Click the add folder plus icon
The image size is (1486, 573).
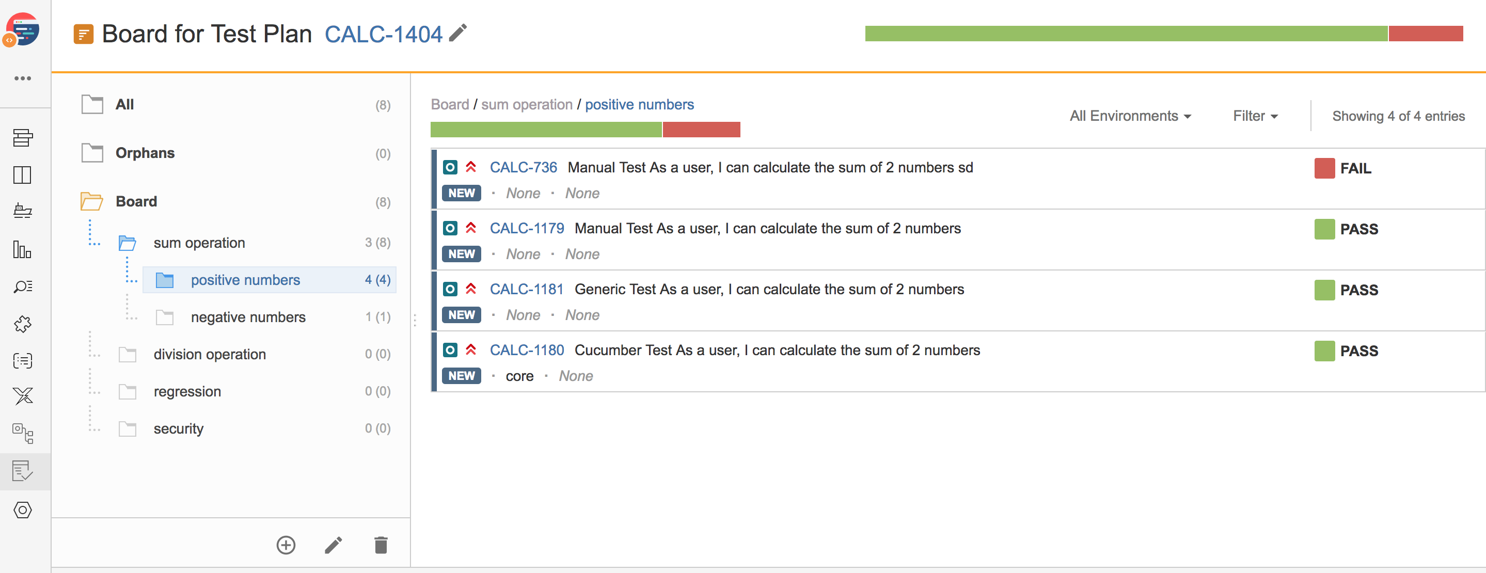coord(286,545)
